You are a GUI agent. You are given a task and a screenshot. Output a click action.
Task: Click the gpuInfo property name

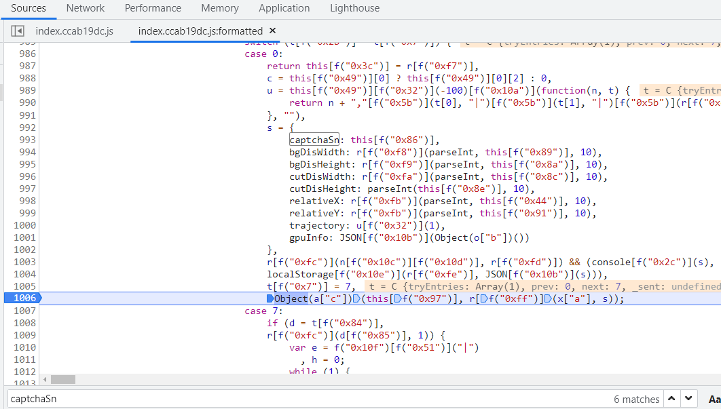(x=308, y=237)
